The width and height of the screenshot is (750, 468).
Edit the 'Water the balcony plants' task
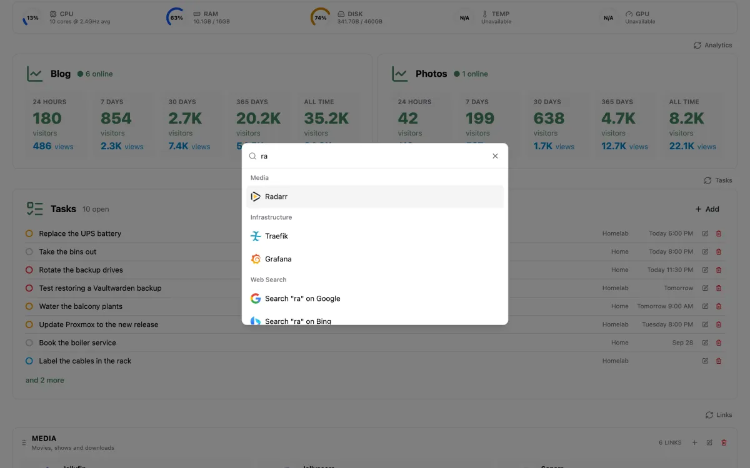[705, 306]
